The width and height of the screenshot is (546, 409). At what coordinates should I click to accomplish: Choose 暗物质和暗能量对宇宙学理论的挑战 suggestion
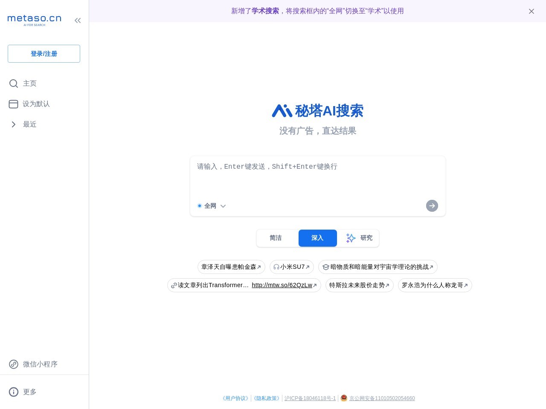tap(378, 267)
